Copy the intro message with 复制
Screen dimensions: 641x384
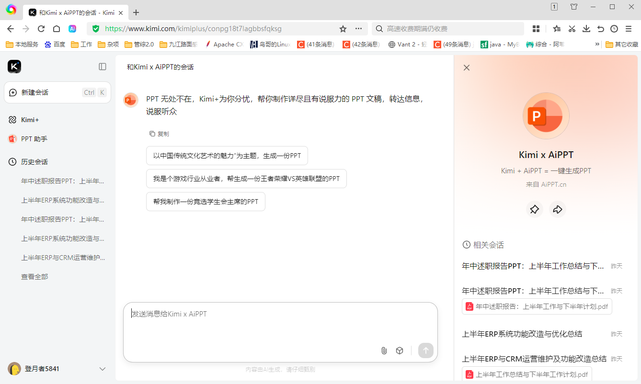(x=159, y=134)
